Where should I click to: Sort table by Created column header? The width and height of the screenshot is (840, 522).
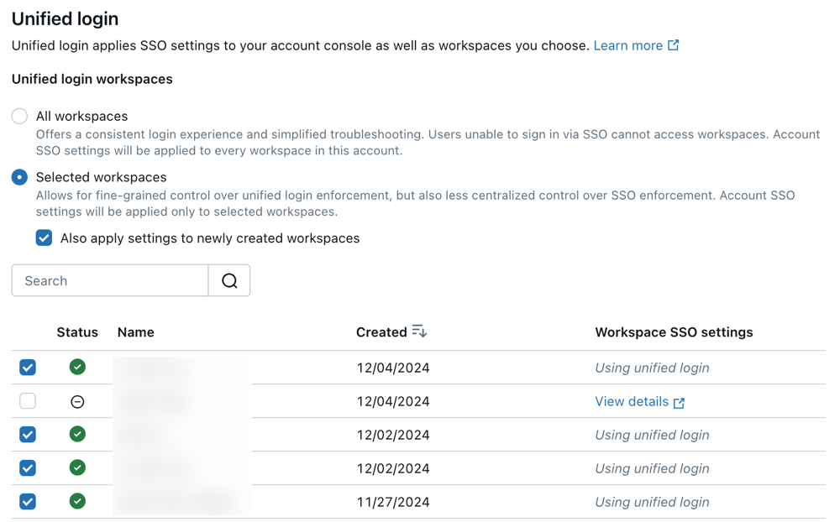pos(381,332)
